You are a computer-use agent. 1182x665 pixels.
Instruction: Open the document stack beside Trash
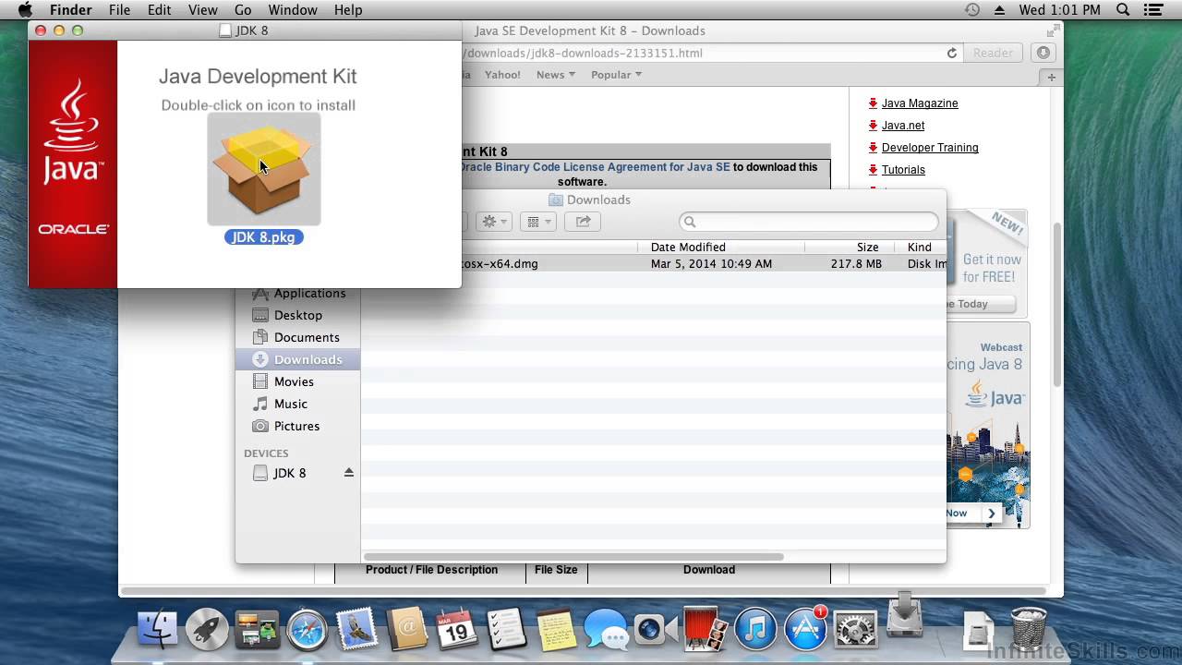pos(978,631)
